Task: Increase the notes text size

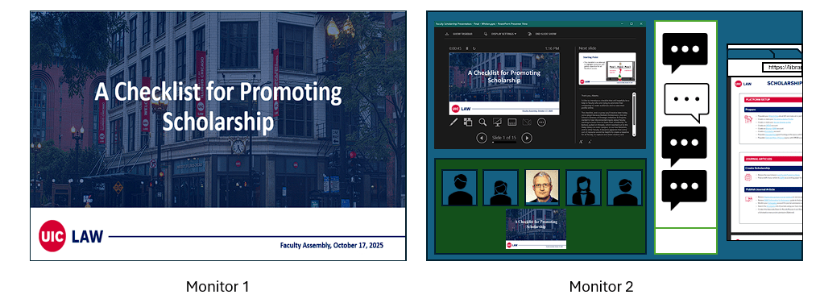Action: pyautogui.click(x=581, y=142)
